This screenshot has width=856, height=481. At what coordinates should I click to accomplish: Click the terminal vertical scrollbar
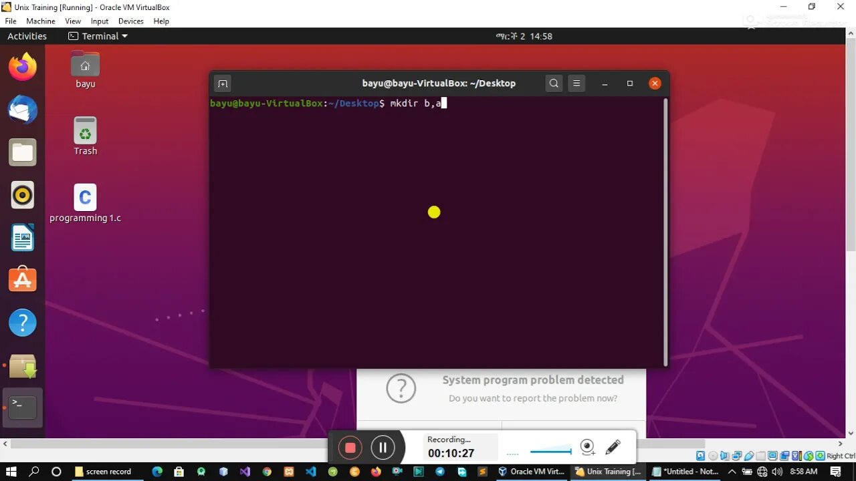(x=665, y=231)
